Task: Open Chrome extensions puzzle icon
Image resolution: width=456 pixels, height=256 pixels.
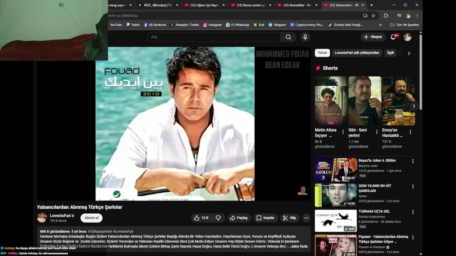Action: pos(386,16)
